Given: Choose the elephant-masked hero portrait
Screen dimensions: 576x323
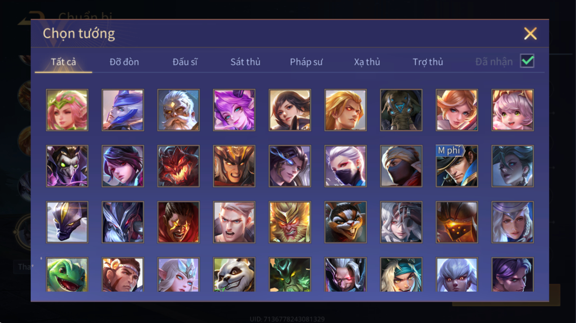Looking at the screenshot, I should 401,110.
